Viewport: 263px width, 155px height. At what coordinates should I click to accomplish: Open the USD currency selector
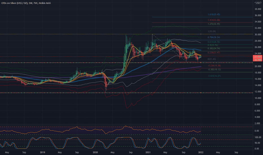pos(258,3)
